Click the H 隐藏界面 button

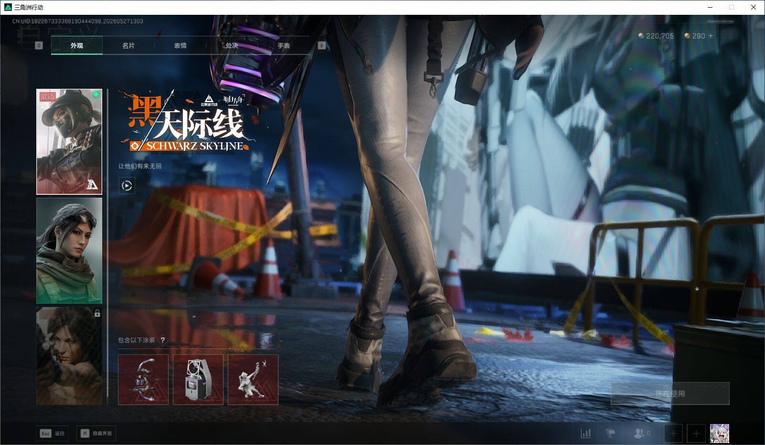(x=96, y=433)
